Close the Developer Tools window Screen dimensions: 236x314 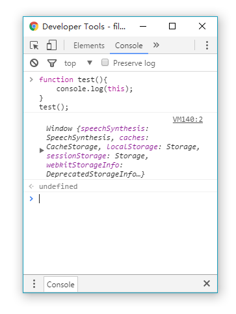coord(202,26)
